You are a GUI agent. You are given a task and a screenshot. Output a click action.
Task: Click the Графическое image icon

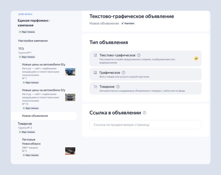[95, 73]
